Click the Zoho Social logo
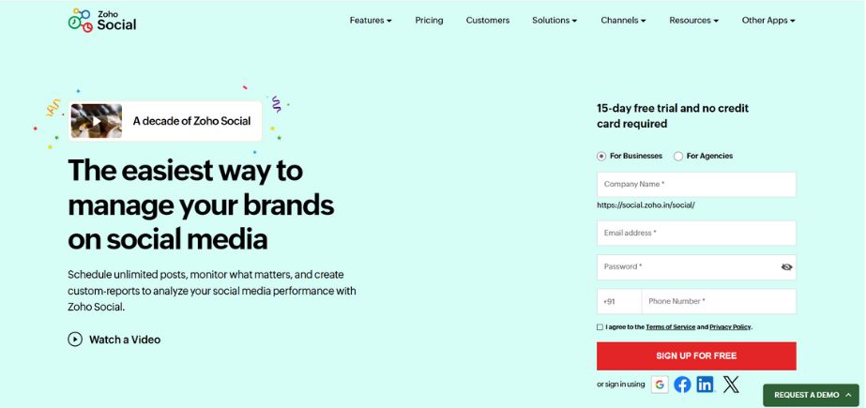Image resolution: width=866 pixels, height=408 pixels. 102,20
